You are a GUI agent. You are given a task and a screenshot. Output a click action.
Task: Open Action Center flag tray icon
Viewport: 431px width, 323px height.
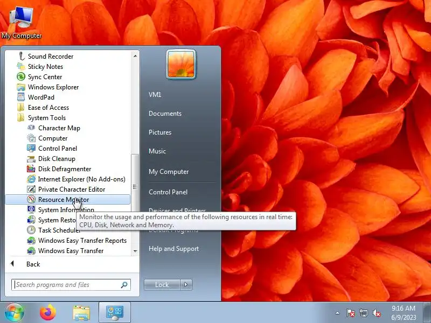click(350, 313)
